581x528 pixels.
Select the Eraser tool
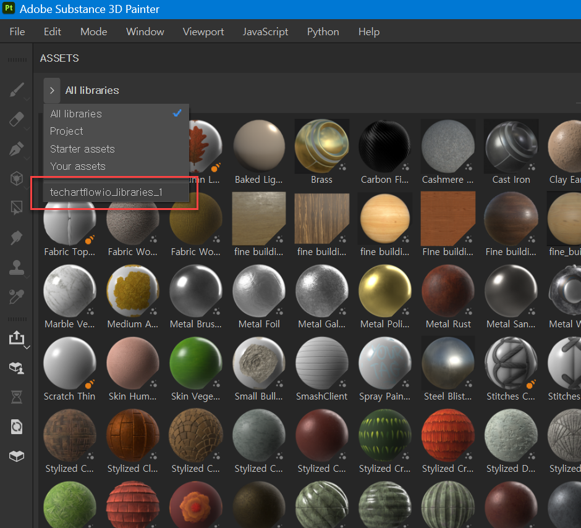pos(17,119)
